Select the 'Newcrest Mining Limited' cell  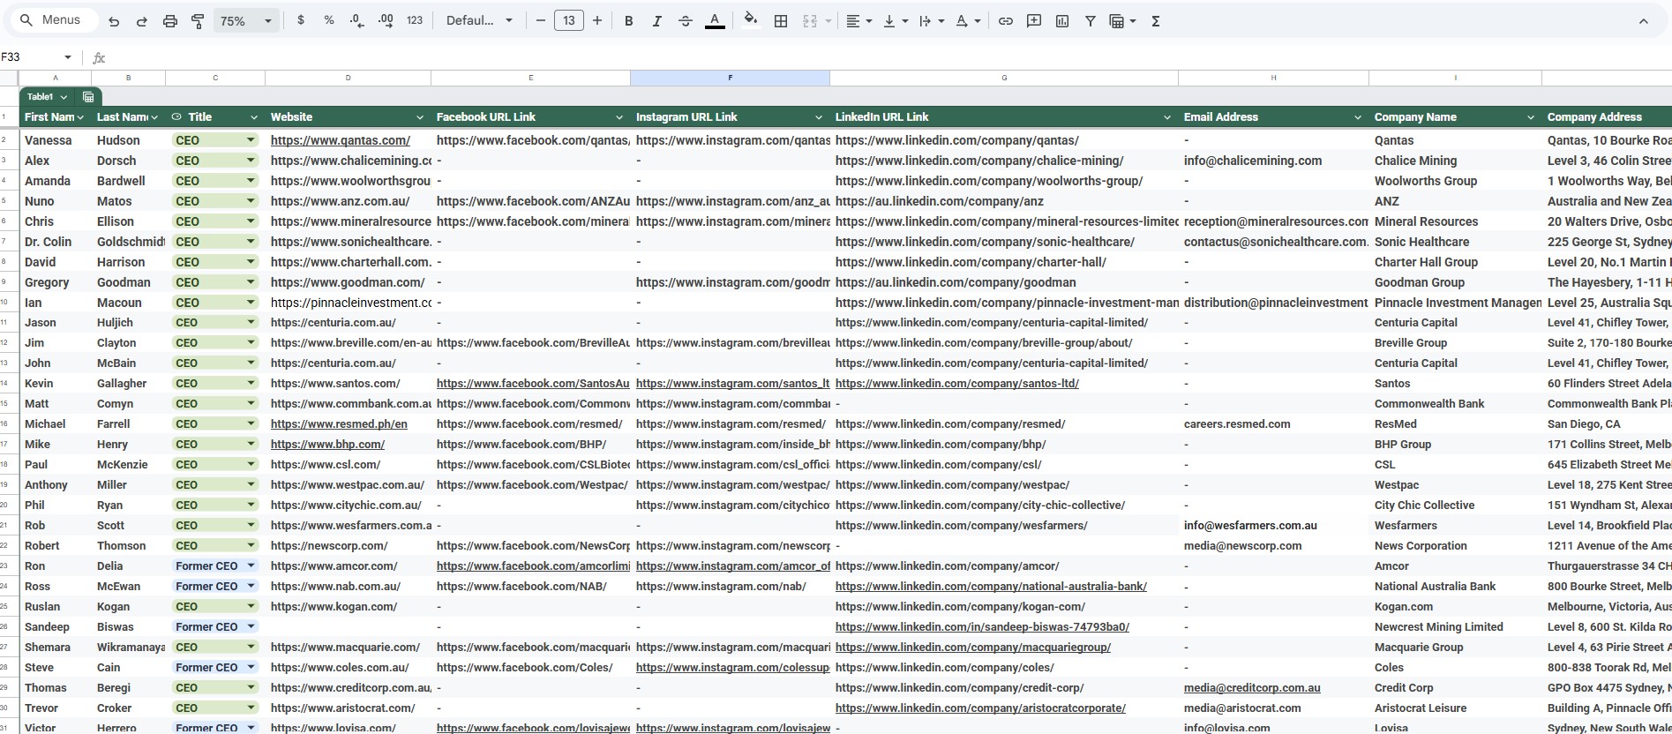tap(1455, 627)
